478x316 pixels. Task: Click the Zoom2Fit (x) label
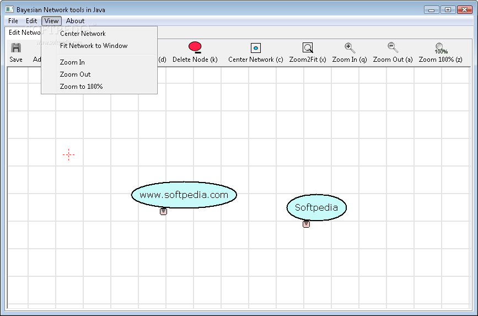click(308, 60)
